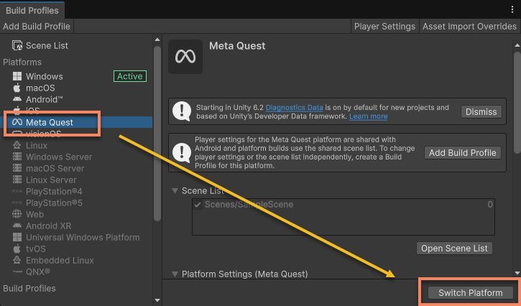
Task: Select the macOS platform row
Action: point(76,88)
